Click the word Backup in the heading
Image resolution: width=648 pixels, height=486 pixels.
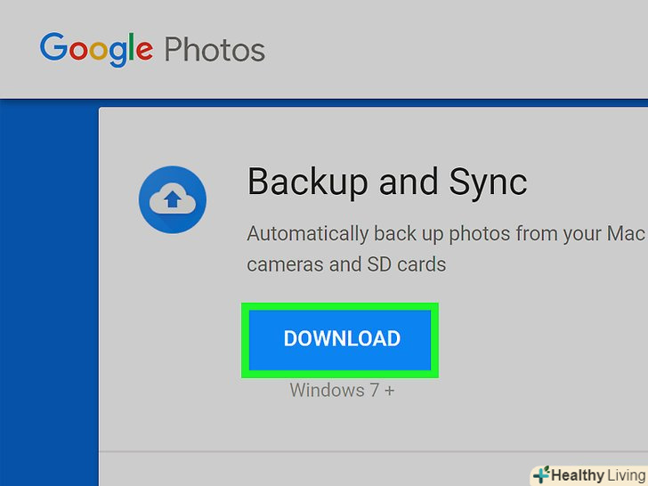pos(308,182)
